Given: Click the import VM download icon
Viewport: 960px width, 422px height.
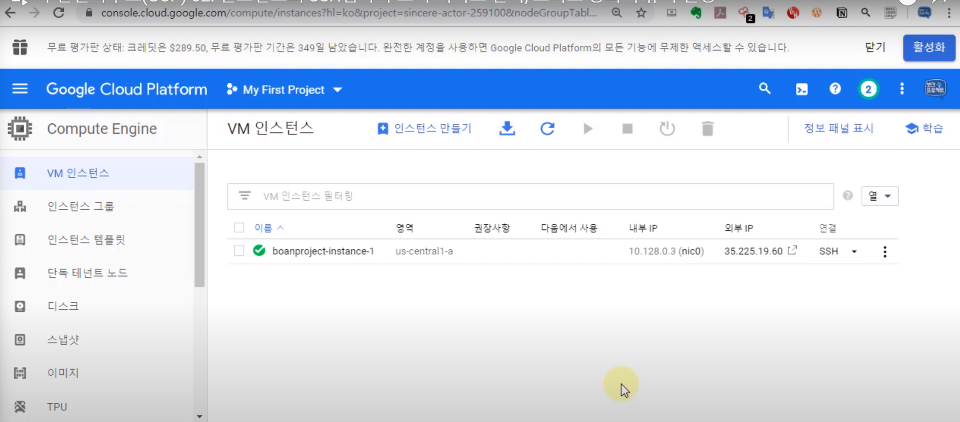Looking at the screenshot, I should (507, 128).
